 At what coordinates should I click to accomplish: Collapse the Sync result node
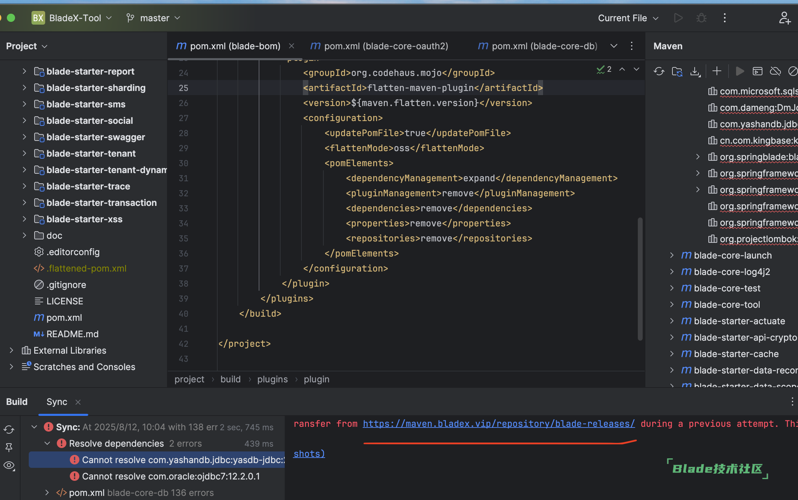[x=34, y=427]
